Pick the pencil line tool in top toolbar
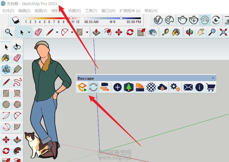Viewport: 229px width, 162px height. pos(50,32)
